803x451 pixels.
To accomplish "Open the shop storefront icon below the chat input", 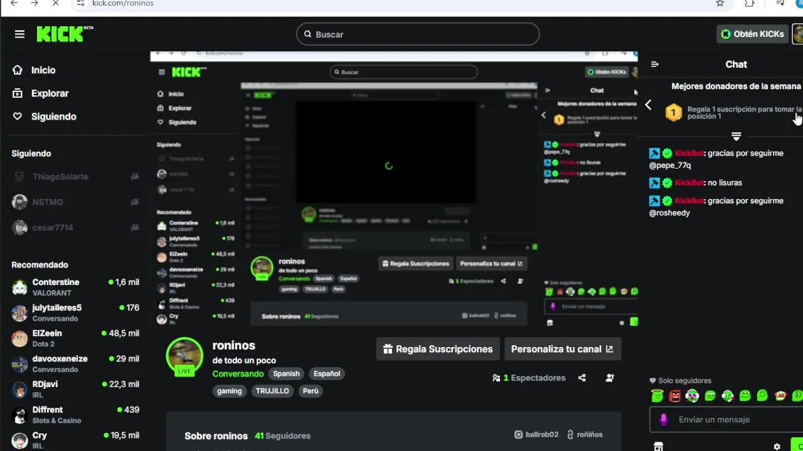I will tap(658, 447).
